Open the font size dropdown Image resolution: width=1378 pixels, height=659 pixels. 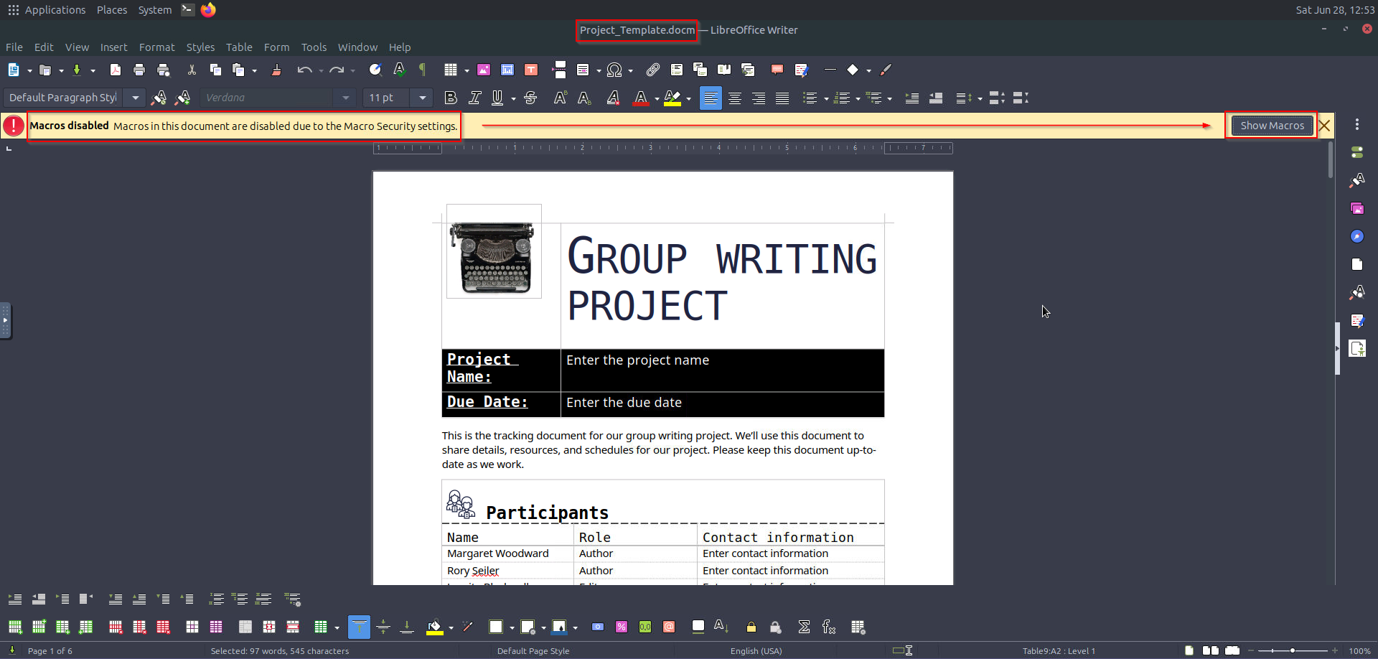(x=422, y=98)
